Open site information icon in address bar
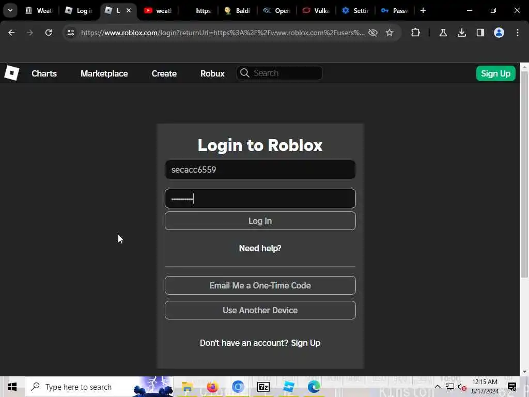 click(70, 33)
